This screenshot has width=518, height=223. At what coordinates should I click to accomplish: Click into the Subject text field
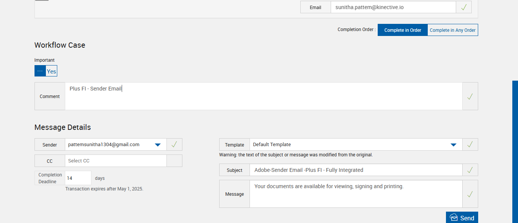pyautogui.click(x=355, y=170)
